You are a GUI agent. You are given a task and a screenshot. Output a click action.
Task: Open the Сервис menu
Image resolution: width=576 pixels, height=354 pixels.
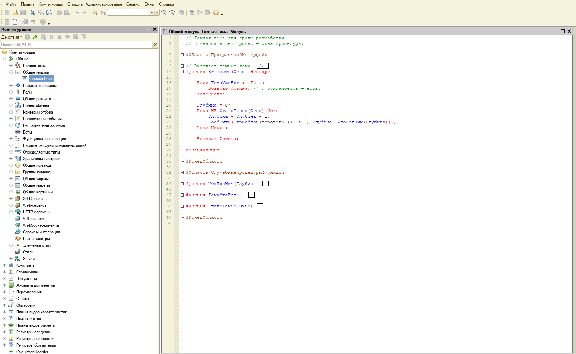point(133,4)
